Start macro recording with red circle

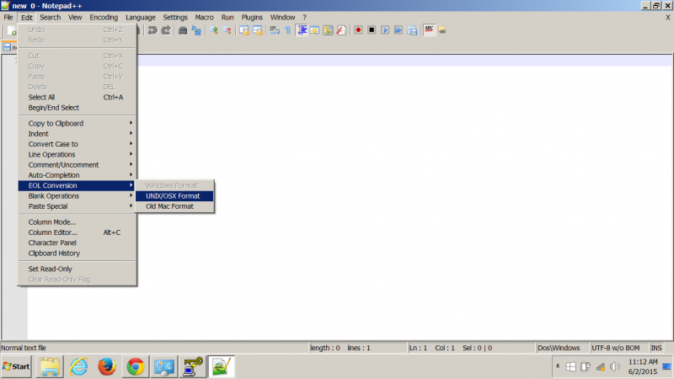358,30
